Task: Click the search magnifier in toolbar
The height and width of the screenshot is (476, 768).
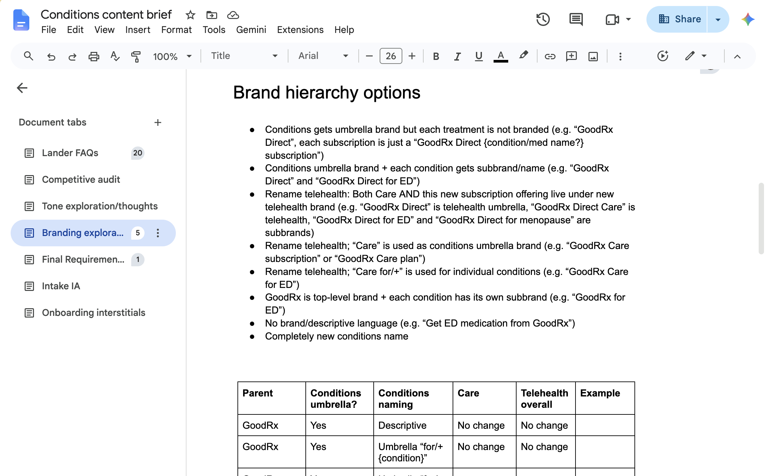Action: coord(29,56)
